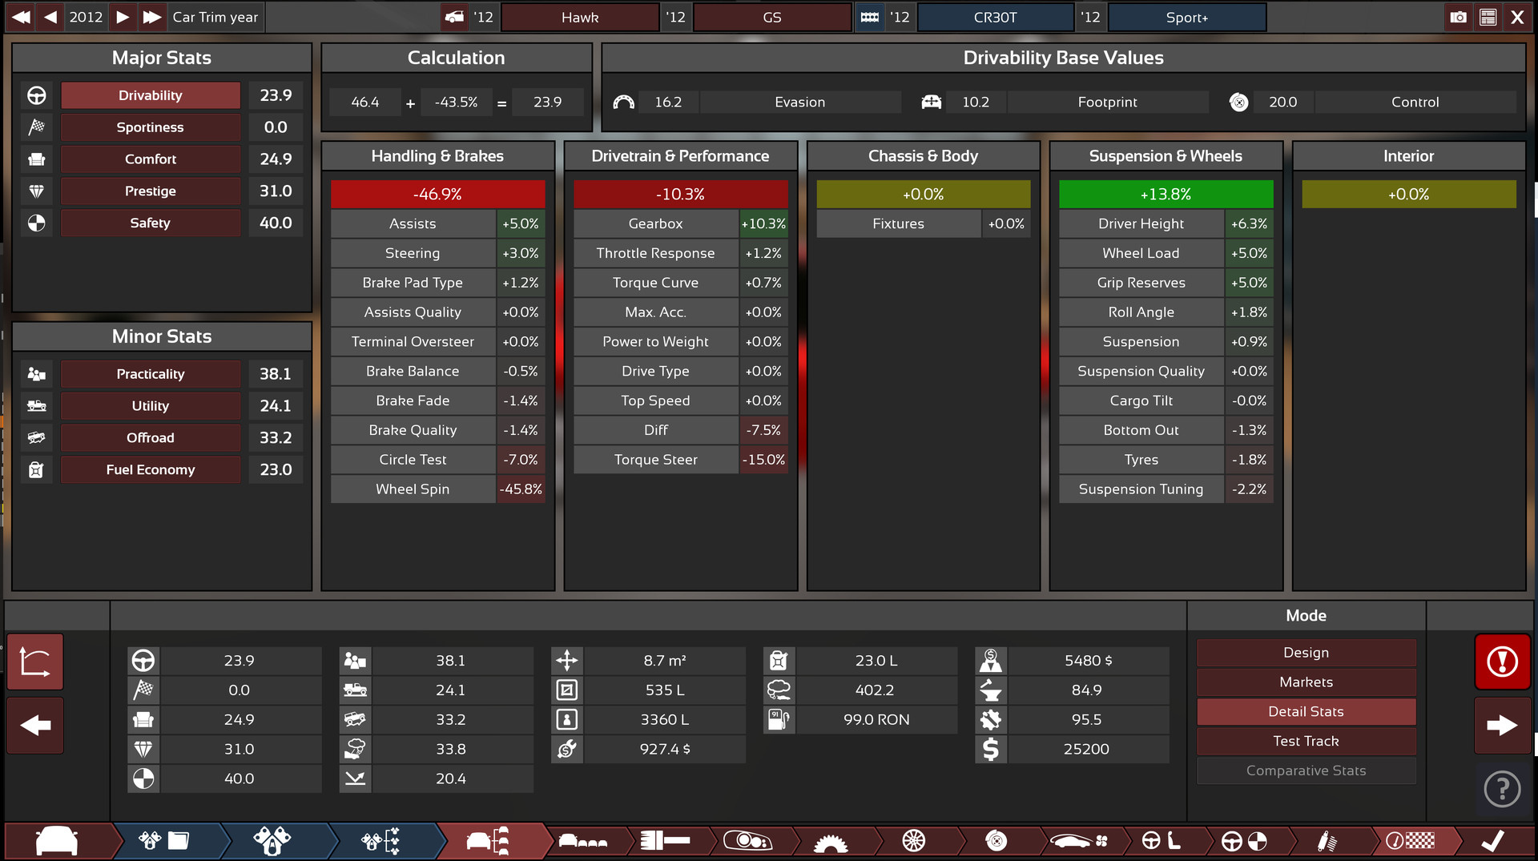Take a screenshot with the camera icon
Image resolution: width=1538 pixels, height=861 pixels.
(1458, 17)
